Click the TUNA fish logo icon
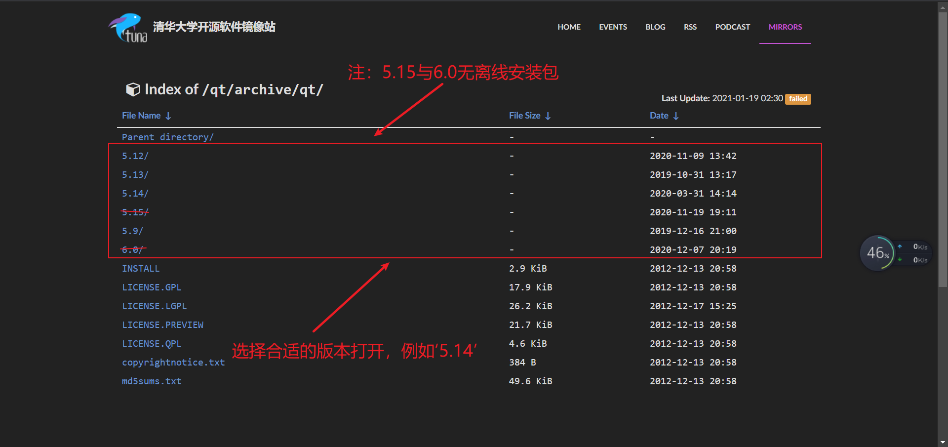948x447 pixels. click(x=127, y=27)
